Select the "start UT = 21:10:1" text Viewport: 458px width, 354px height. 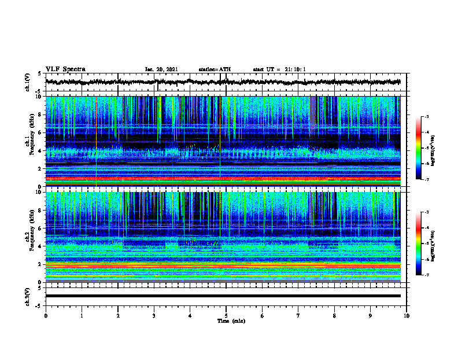pos(279,69)
